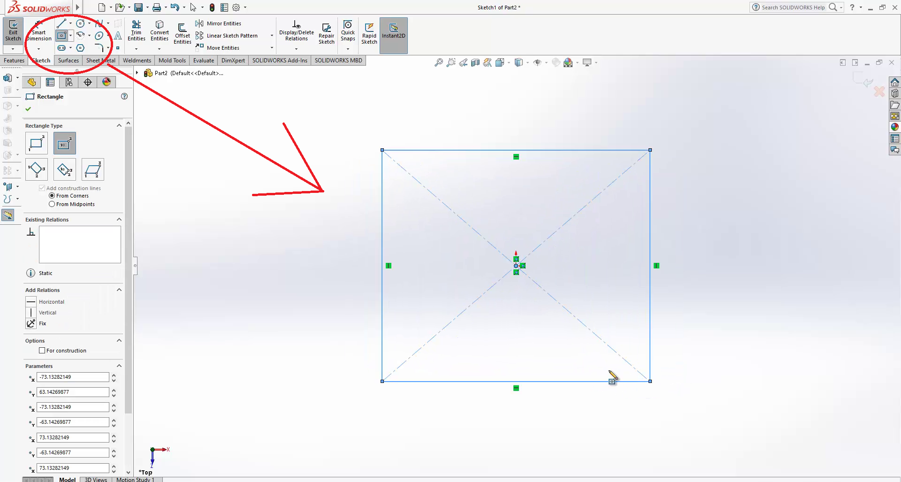Switch to the Evaluate tab
Viewport: 901px width, 482px height.
[203, 61]
